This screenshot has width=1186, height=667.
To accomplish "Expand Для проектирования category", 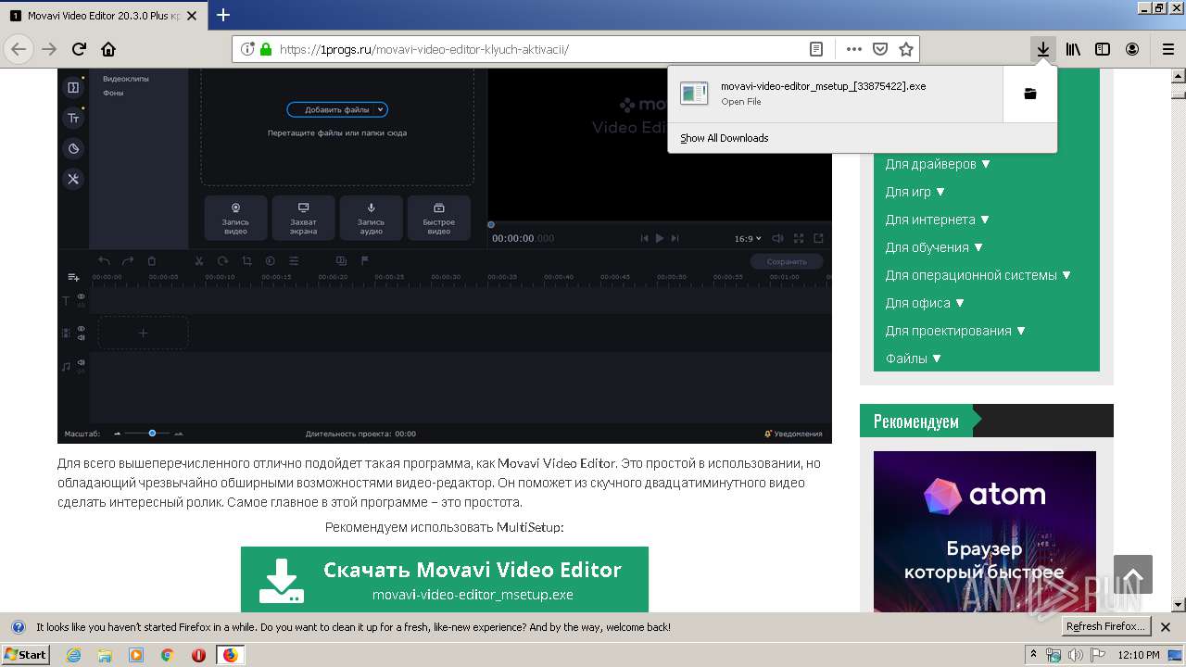I will (955, 331).
